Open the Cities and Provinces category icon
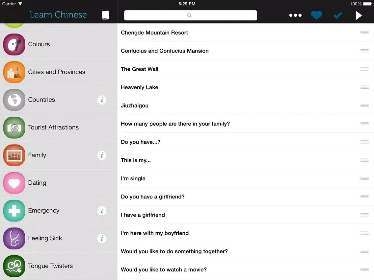374x280 pixels. click(14, 72)
